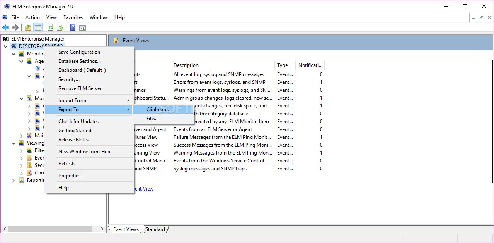The image size is (494, 243).
Task: Click the Event Views tree node icon
Action: click(29, 158)
